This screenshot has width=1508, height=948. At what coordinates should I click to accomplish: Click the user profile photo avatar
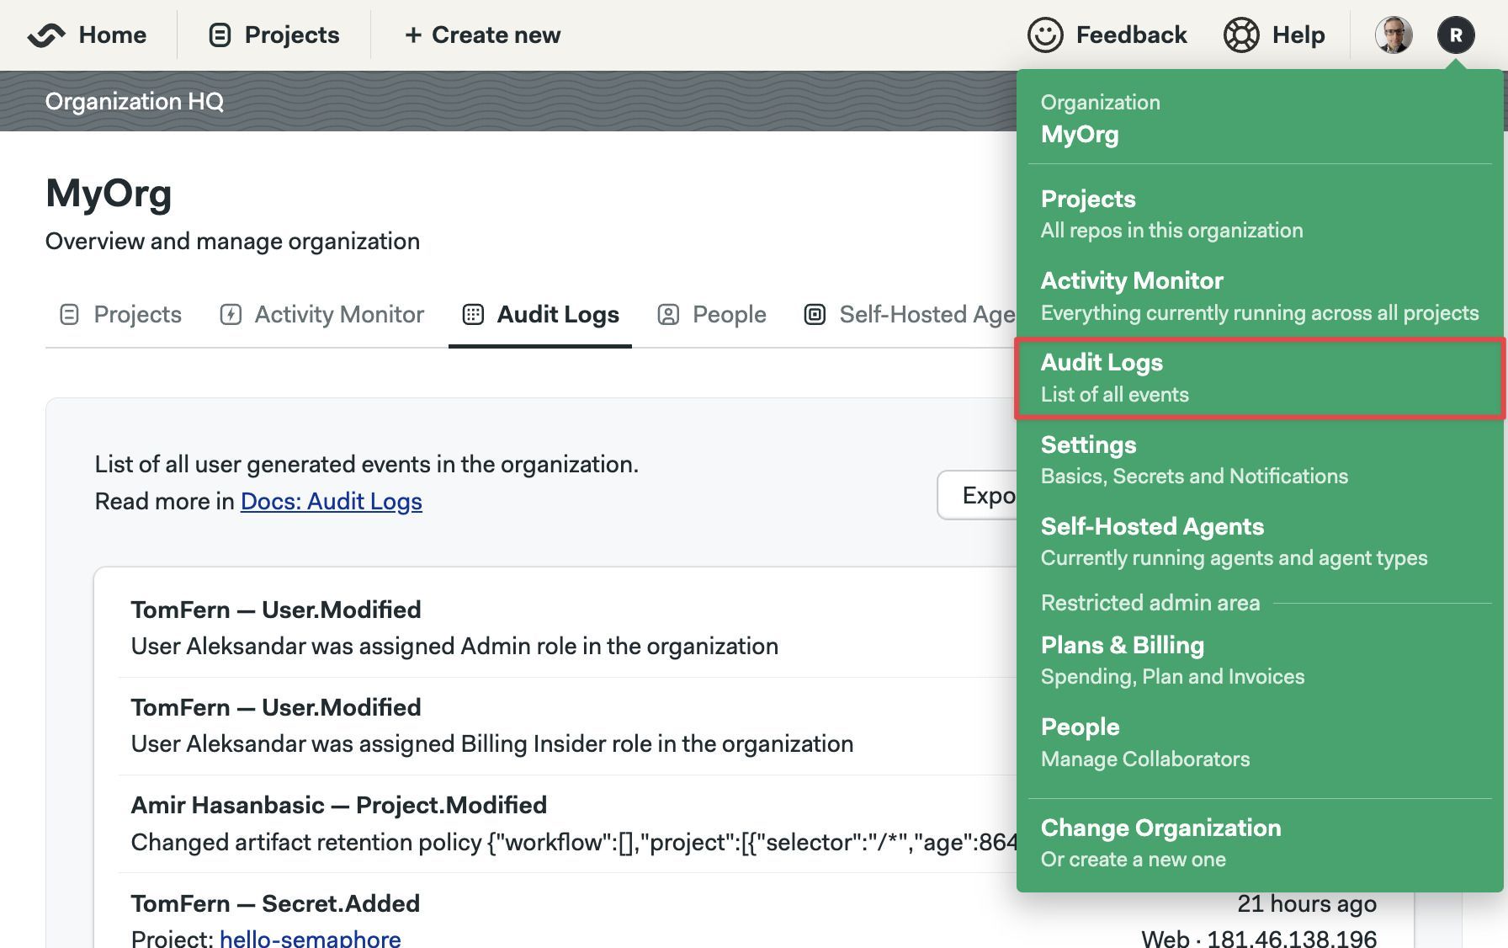(1394, 35)
